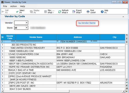Follow the by Vendor Name link

point(87,23)
